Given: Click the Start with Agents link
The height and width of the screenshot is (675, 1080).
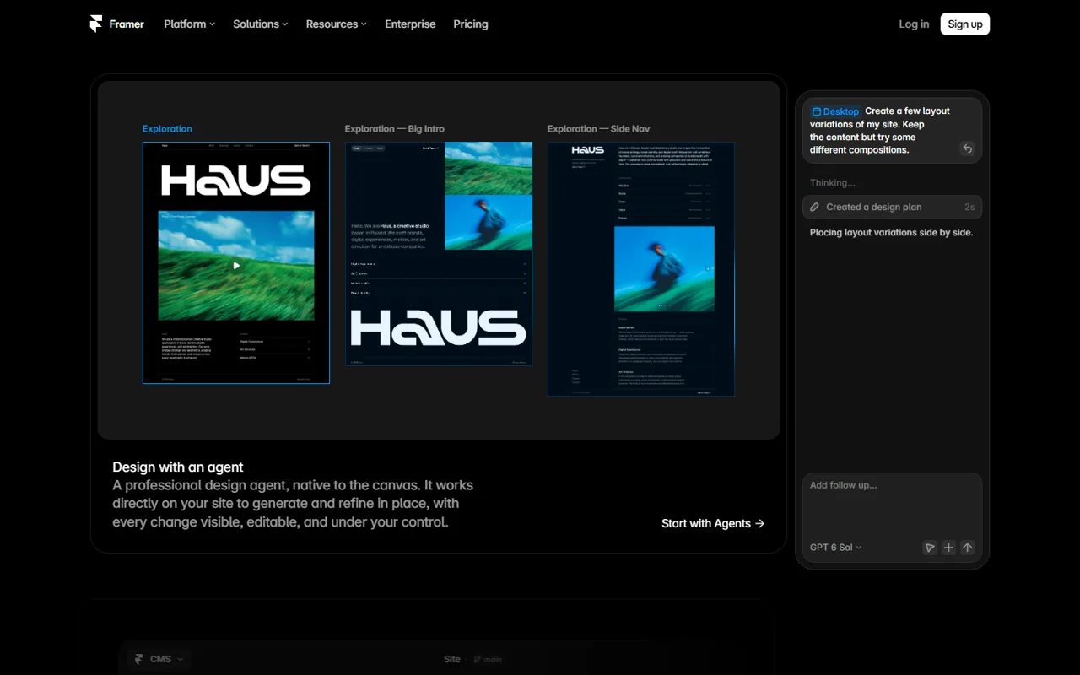Looking at the screenshot, I should 713,523.
